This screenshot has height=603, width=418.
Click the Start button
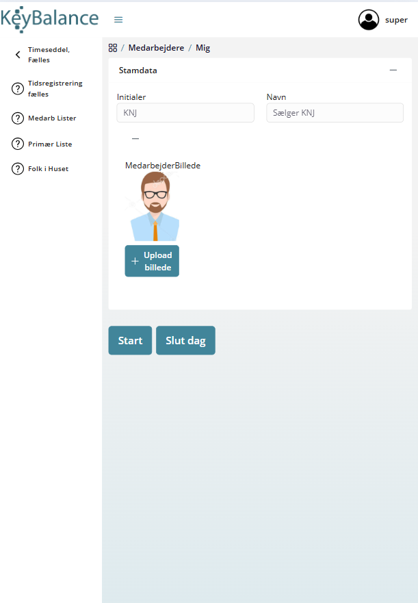click(x=130, y=341)
